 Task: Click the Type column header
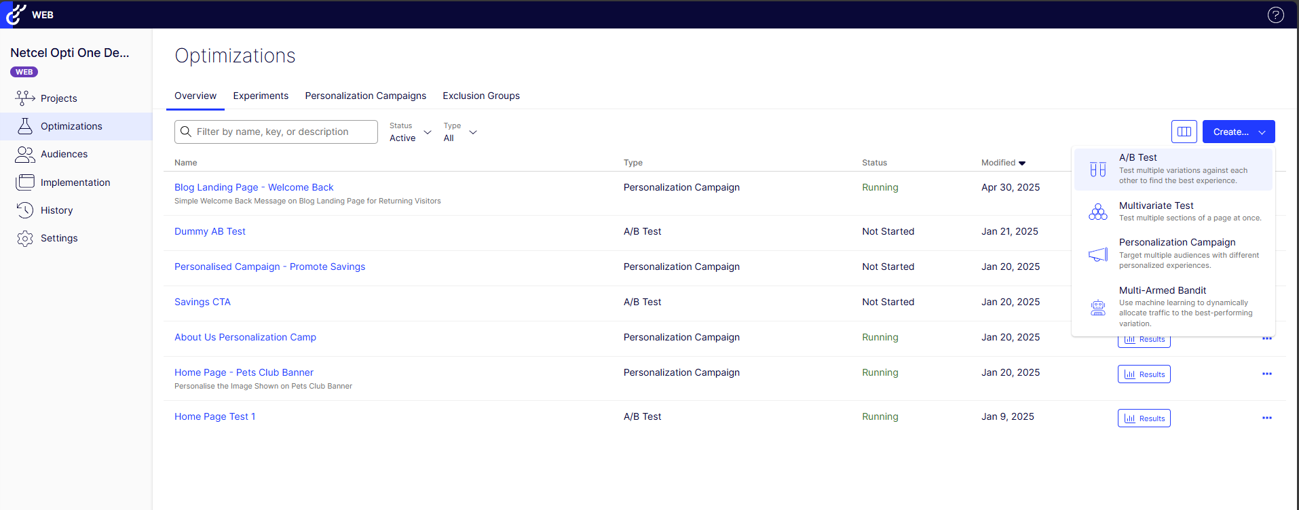(x=633, y=163)
